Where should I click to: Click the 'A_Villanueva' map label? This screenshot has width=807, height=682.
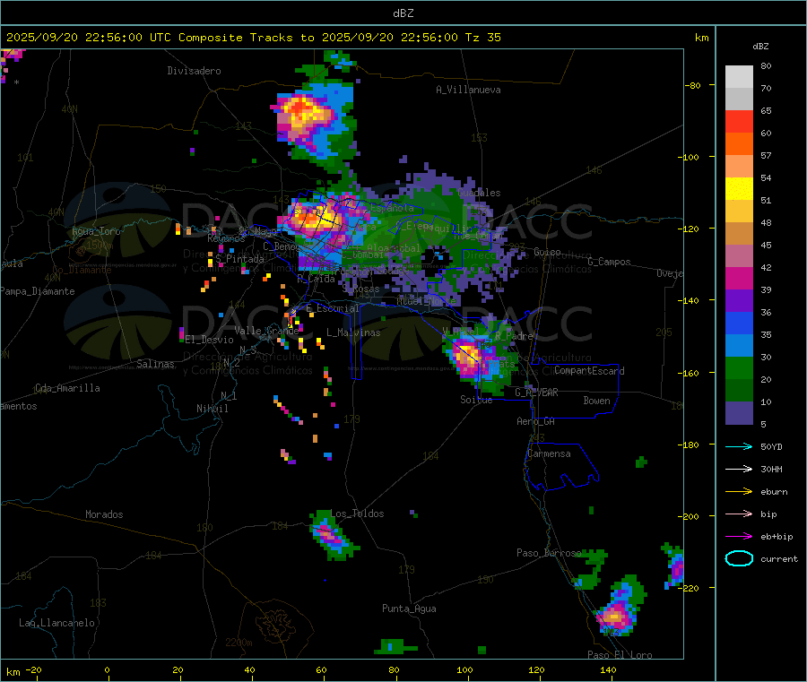[468, 90]
